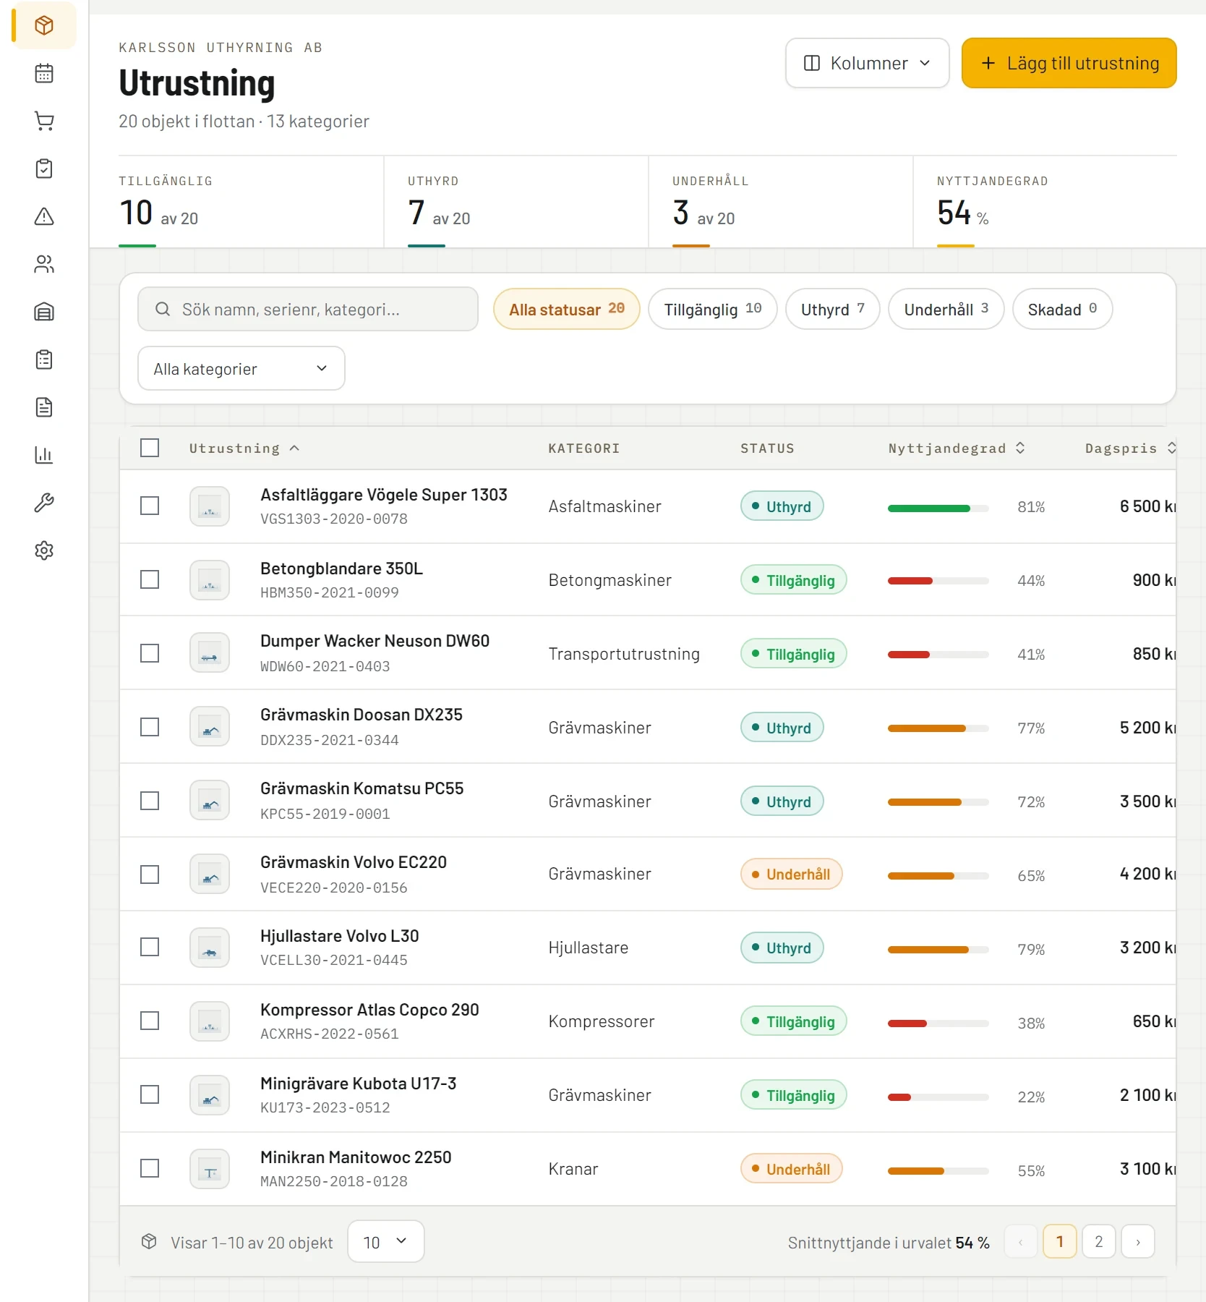Expand the Alla kategorier dropdown

pos(241,369)
